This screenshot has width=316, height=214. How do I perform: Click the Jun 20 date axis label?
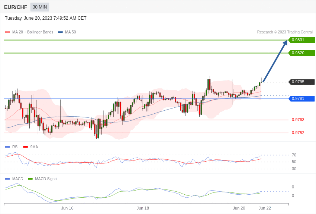tap(239, 208)
